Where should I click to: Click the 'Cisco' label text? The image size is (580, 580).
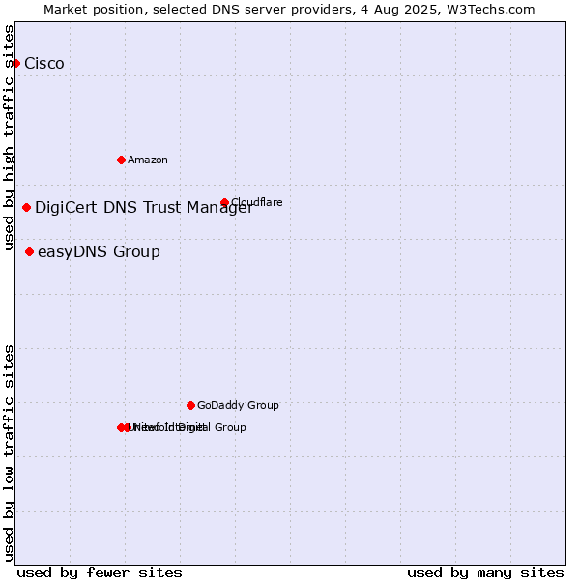click(x=44, y=64)
